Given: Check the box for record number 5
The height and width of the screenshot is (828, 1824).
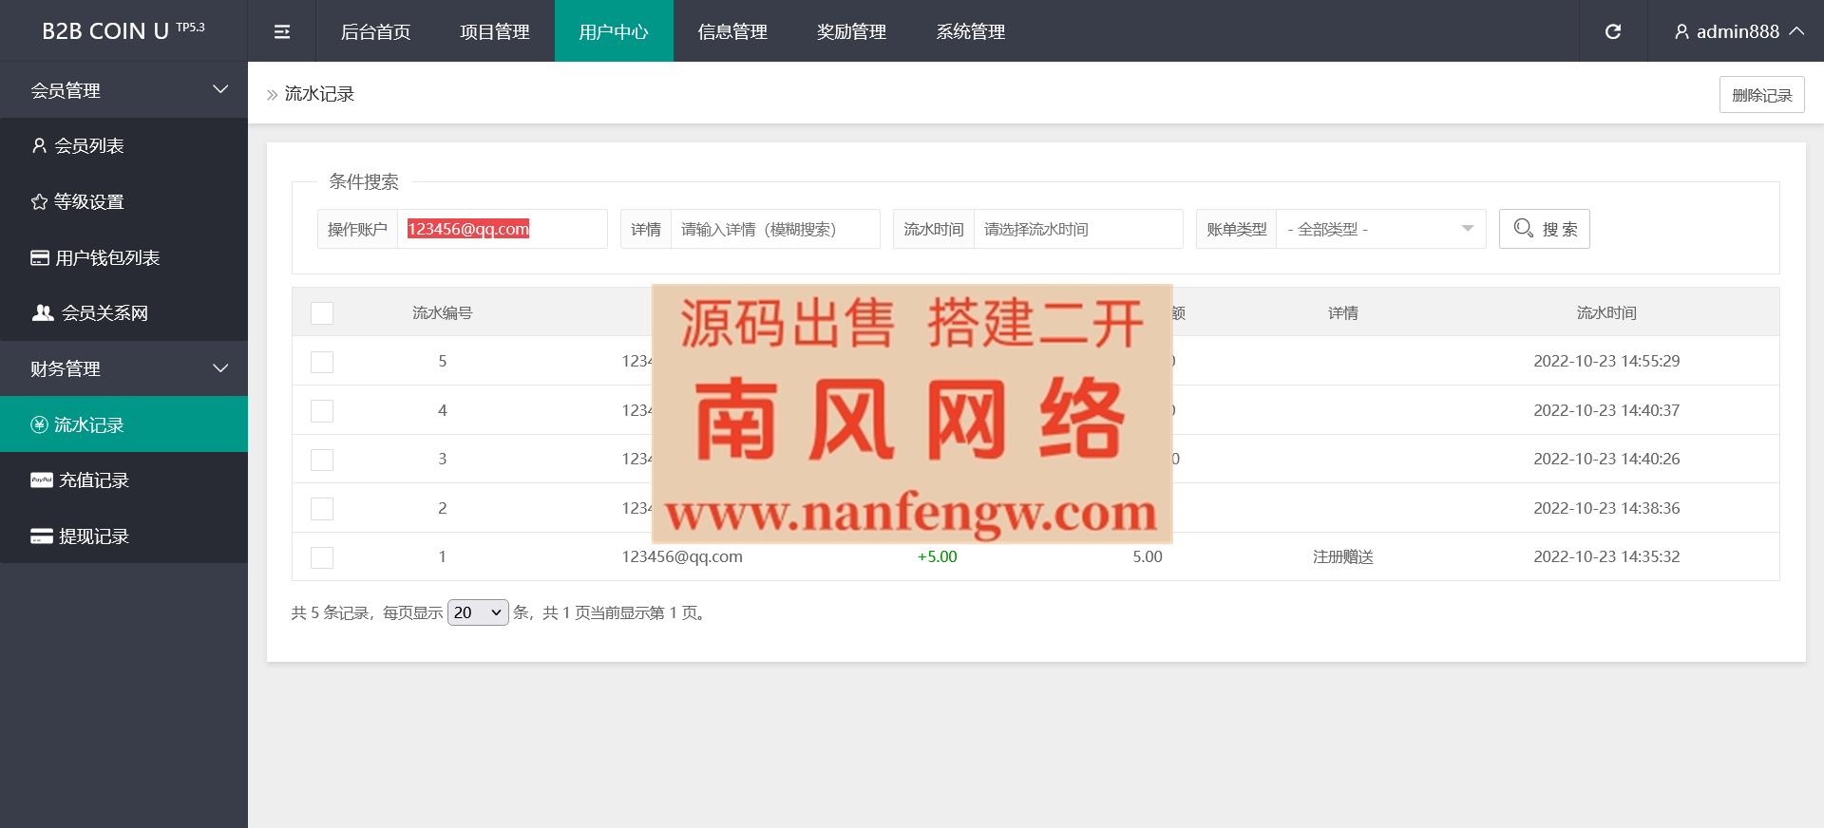Looking at the screenshot, I should click(x=322, y=362).
